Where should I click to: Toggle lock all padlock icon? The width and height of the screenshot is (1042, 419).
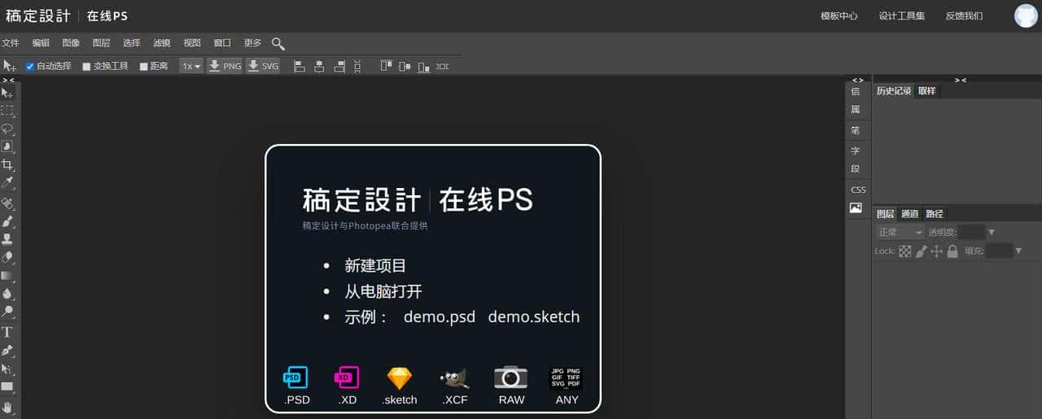[x=952, y=251]
